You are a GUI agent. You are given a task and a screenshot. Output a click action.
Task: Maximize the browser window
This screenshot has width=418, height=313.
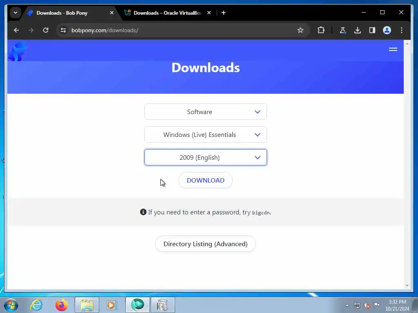(382, 13)
